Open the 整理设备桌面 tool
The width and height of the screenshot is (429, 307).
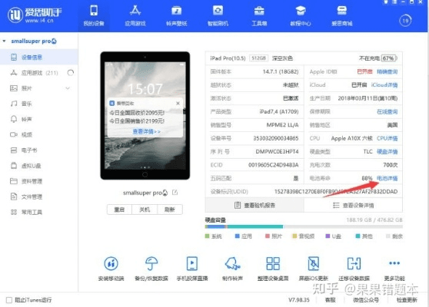click(273, 269)
